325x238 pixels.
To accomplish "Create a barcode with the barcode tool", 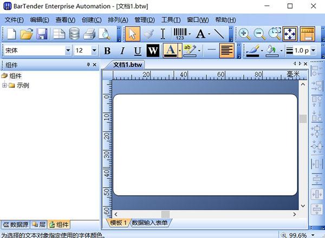I will point(180,34).
